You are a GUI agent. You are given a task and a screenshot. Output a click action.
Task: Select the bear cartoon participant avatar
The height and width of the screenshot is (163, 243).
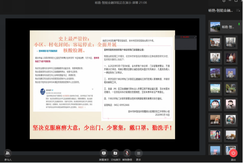[x=215, y=43]
